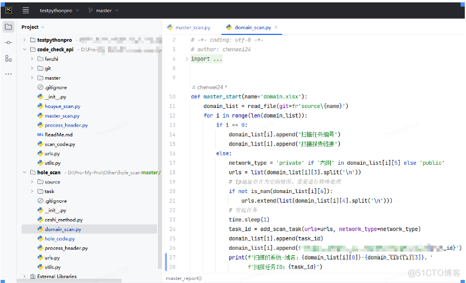Image resolution: width=466 pixels, height=283 pixels.
Task: Open the Project tool window icon
Action: (8, 27)
